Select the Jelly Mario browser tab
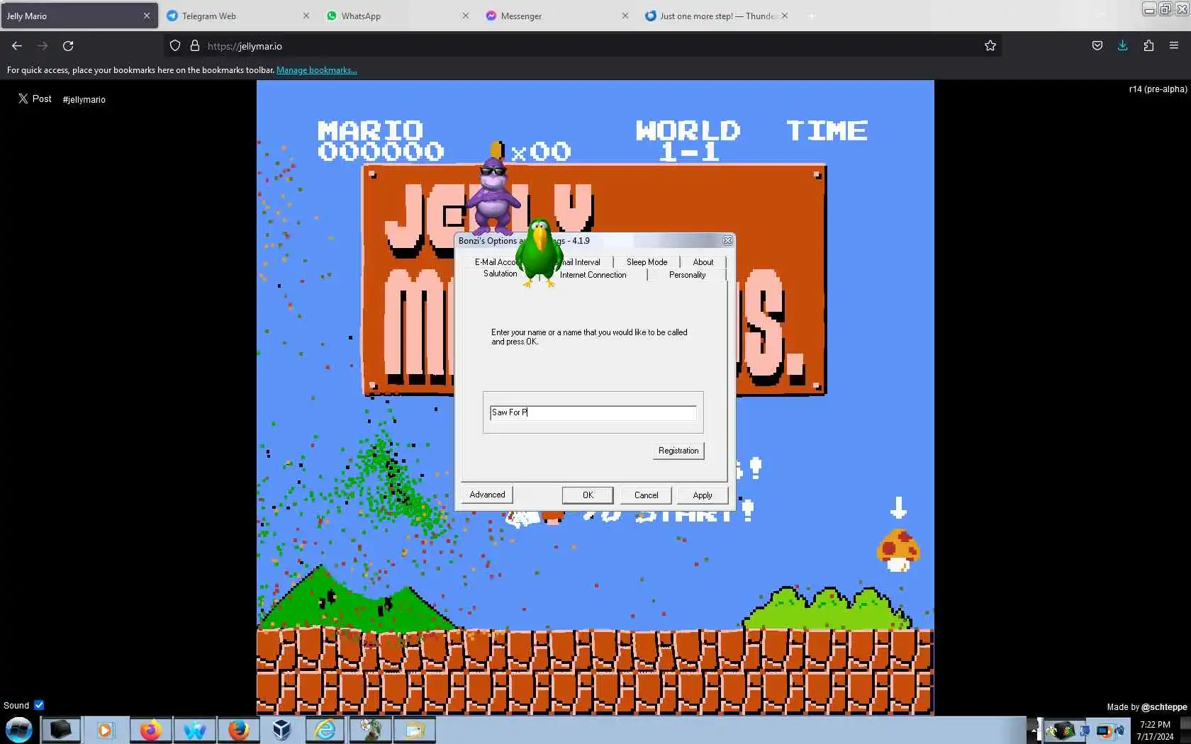 click(79, 16)
